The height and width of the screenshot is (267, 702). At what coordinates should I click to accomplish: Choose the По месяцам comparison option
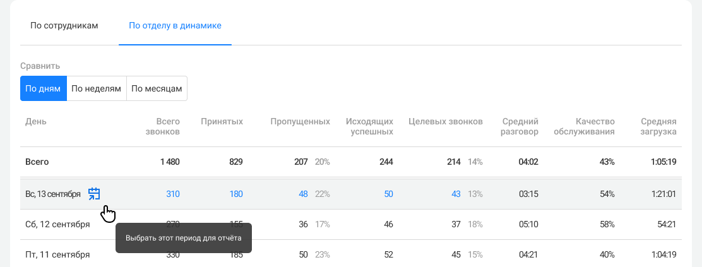(x=157, y=88)
